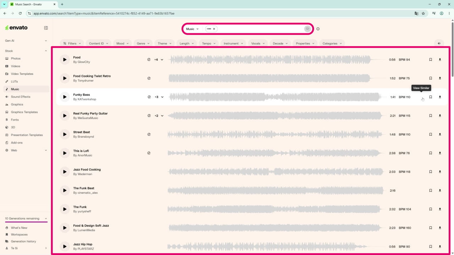The image size is (454, 255).
Task: Open the Properties filter dropdown
Action: [305, 43]
